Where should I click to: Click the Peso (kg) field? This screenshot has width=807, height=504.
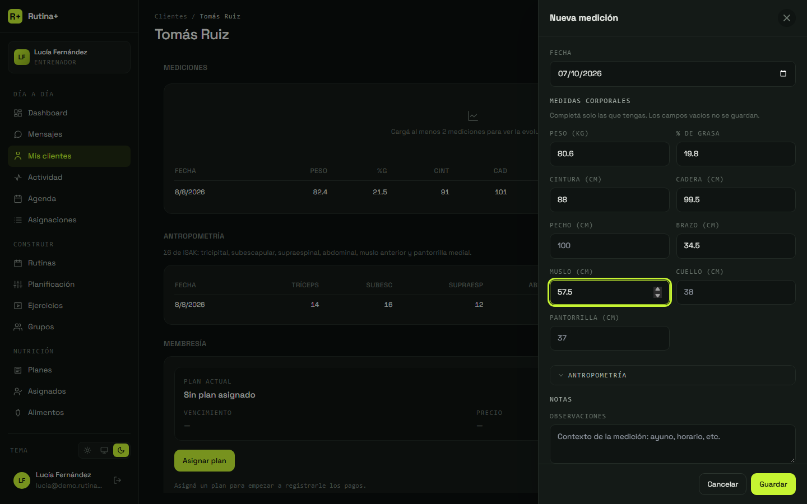pos(610,154)
